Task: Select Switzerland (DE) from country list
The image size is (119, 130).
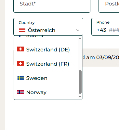Action: pos(46,49)
